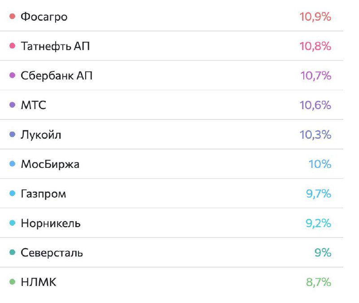Click the green dot beside НЛМК
The image size is (359, 303).
pyautogui.click(x=13, y=282)
